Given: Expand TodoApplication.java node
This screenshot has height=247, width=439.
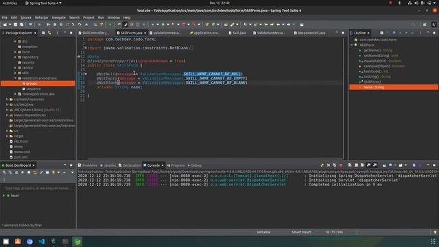Looking at the screenshot, I should (15, 94).
